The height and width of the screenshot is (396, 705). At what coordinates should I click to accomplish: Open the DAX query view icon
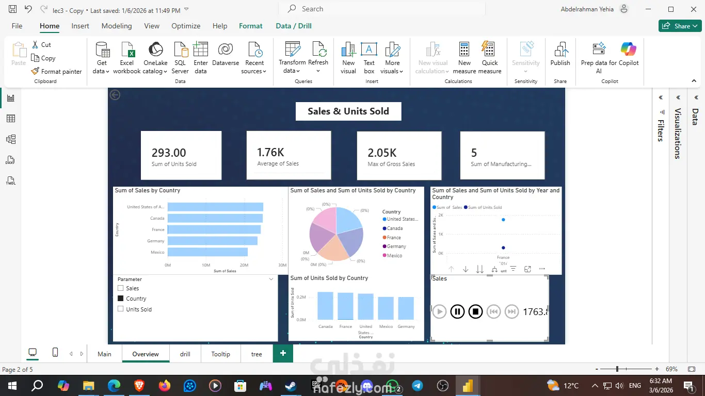(x=10, y=160)
